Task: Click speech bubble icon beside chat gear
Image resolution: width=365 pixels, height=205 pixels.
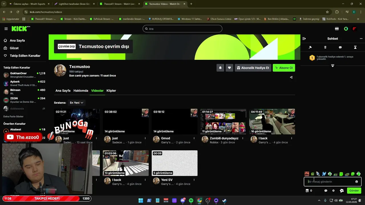Action: [x=326, y=191]
